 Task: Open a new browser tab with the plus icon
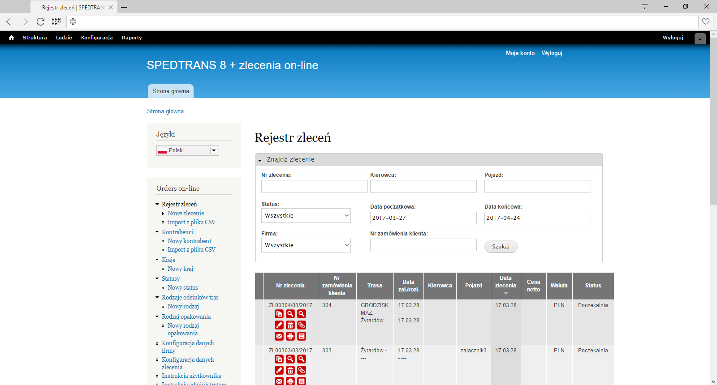click(124, 7)
